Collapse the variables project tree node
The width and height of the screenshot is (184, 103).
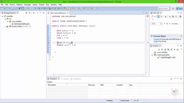(3, 16)
